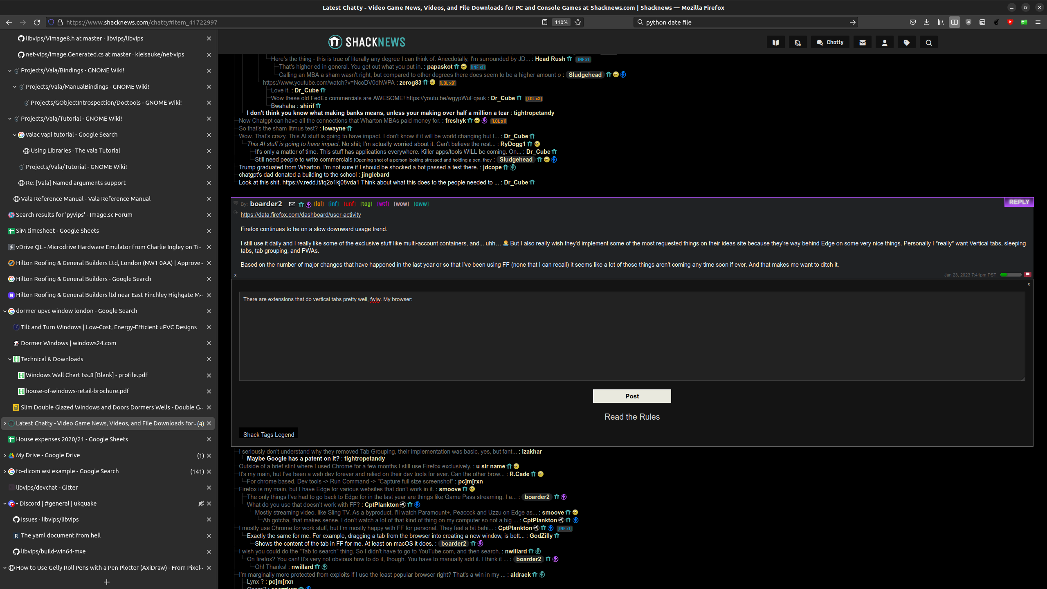The image size is (1047, 589).
Task: Add a new tab with the plus button
Action: point(107,582)
